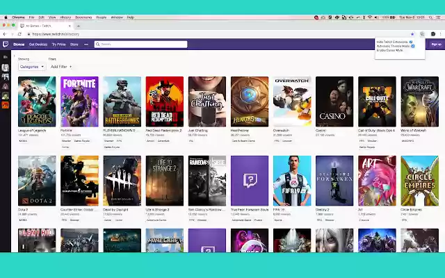Viewport: 445px width, 278px height.
Task: Open the History menu
Action: 65,17
